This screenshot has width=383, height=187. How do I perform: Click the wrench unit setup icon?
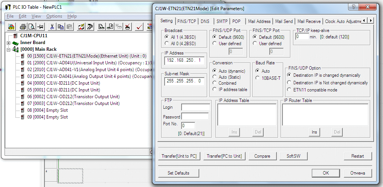[90, 27]
